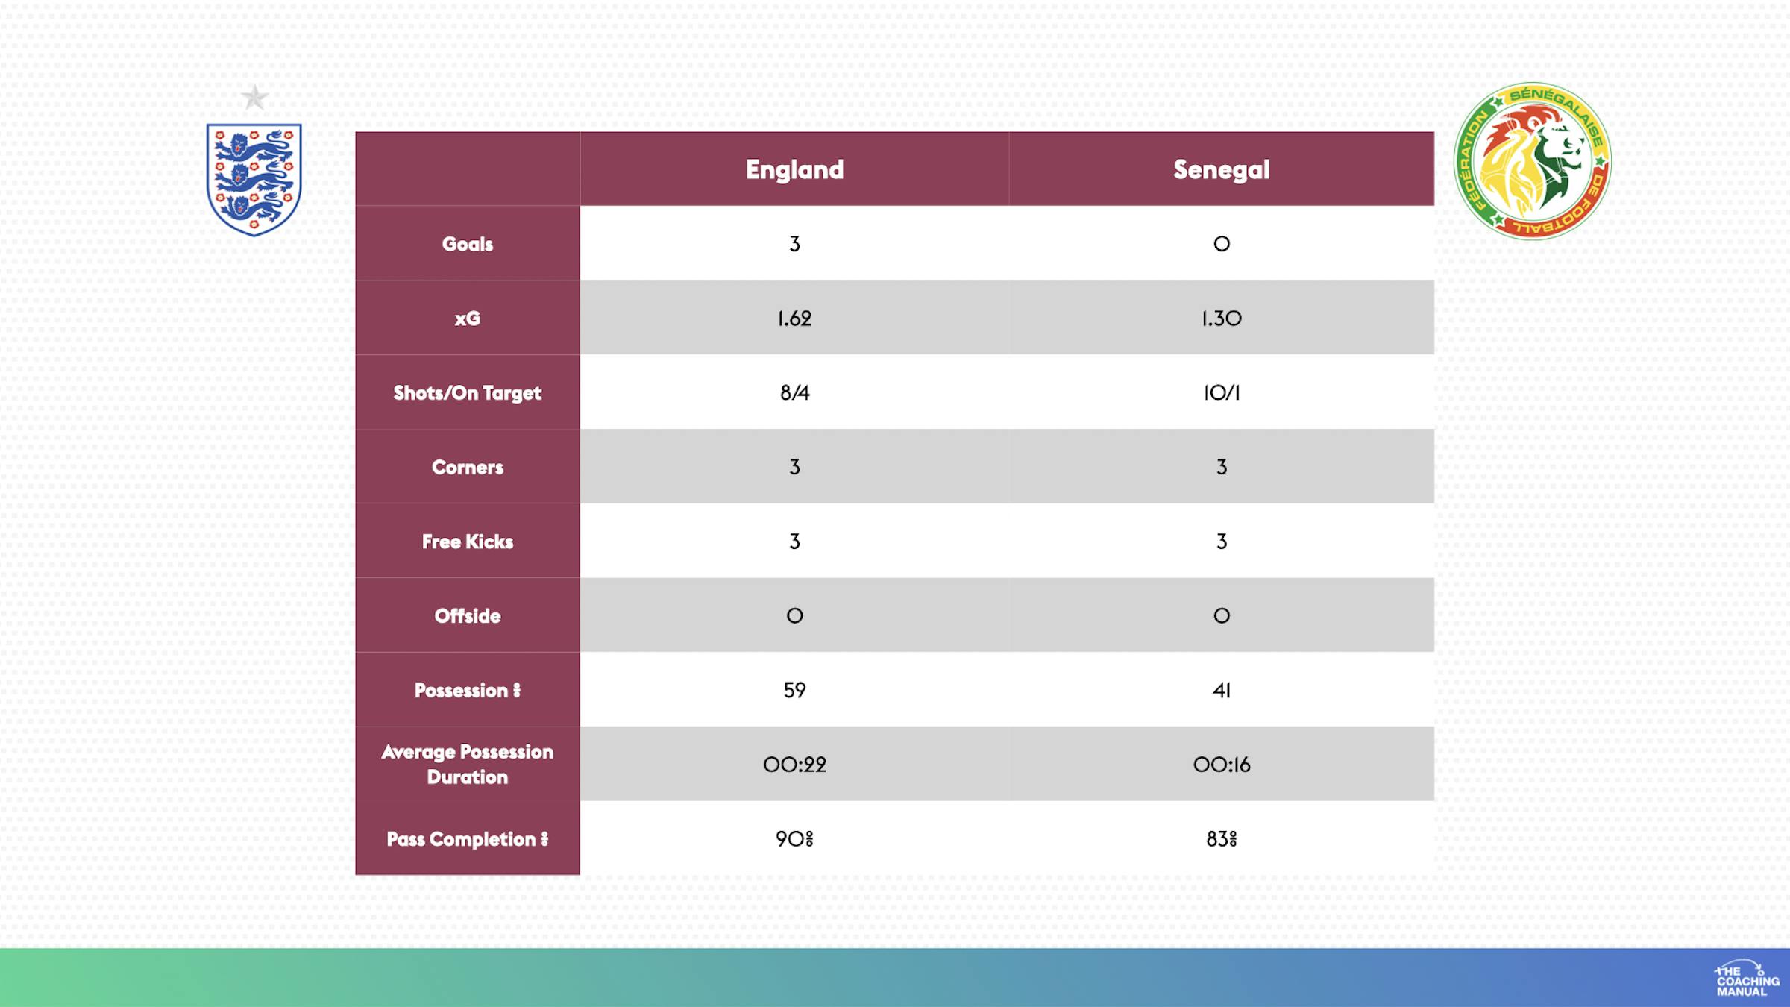Click the xG row label
Screen dimensions: 1790x1007
click(468, 319)
